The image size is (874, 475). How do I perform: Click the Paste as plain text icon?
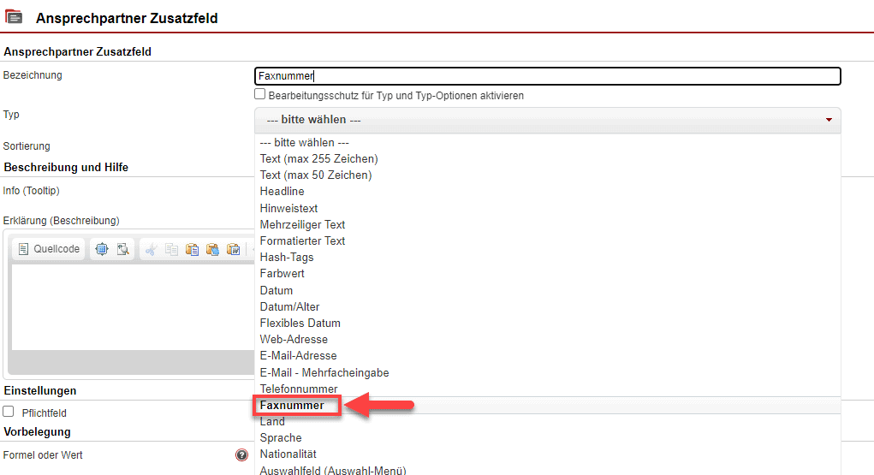213,249
